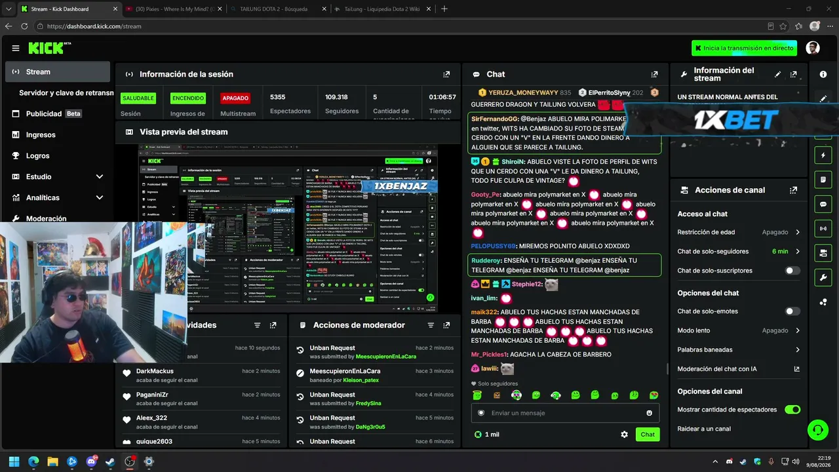The image size is (839, 472).
Task: Select Stream in the sidebar
Action: pyautogui.click(x=58, y=72)
